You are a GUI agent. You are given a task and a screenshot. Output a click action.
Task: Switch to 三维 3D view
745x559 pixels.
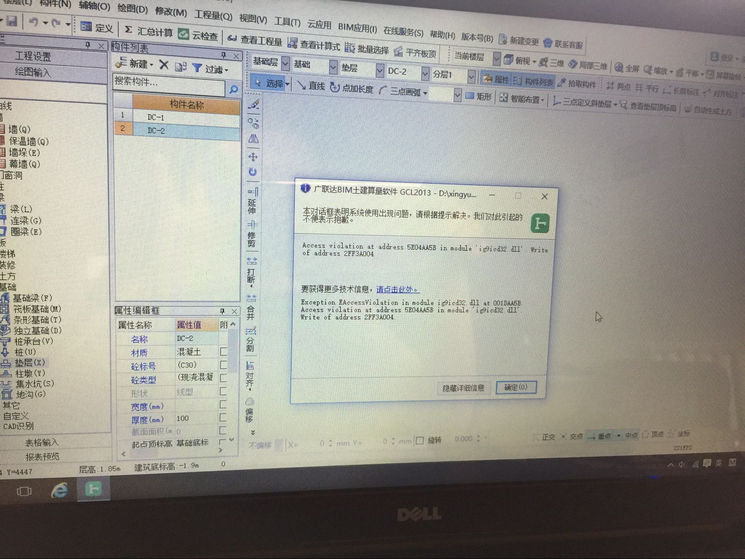coord(552,62)
